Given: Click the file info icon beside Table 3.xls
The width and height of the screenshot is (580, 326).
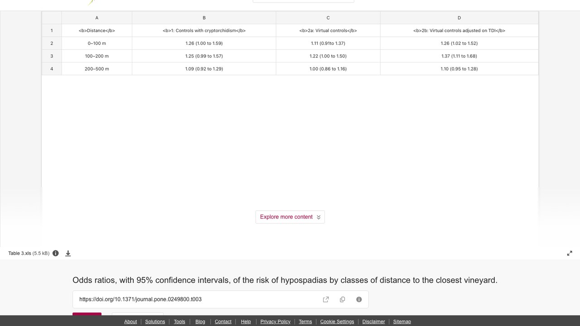Looking at the screenshot, I should coord(56,253).
